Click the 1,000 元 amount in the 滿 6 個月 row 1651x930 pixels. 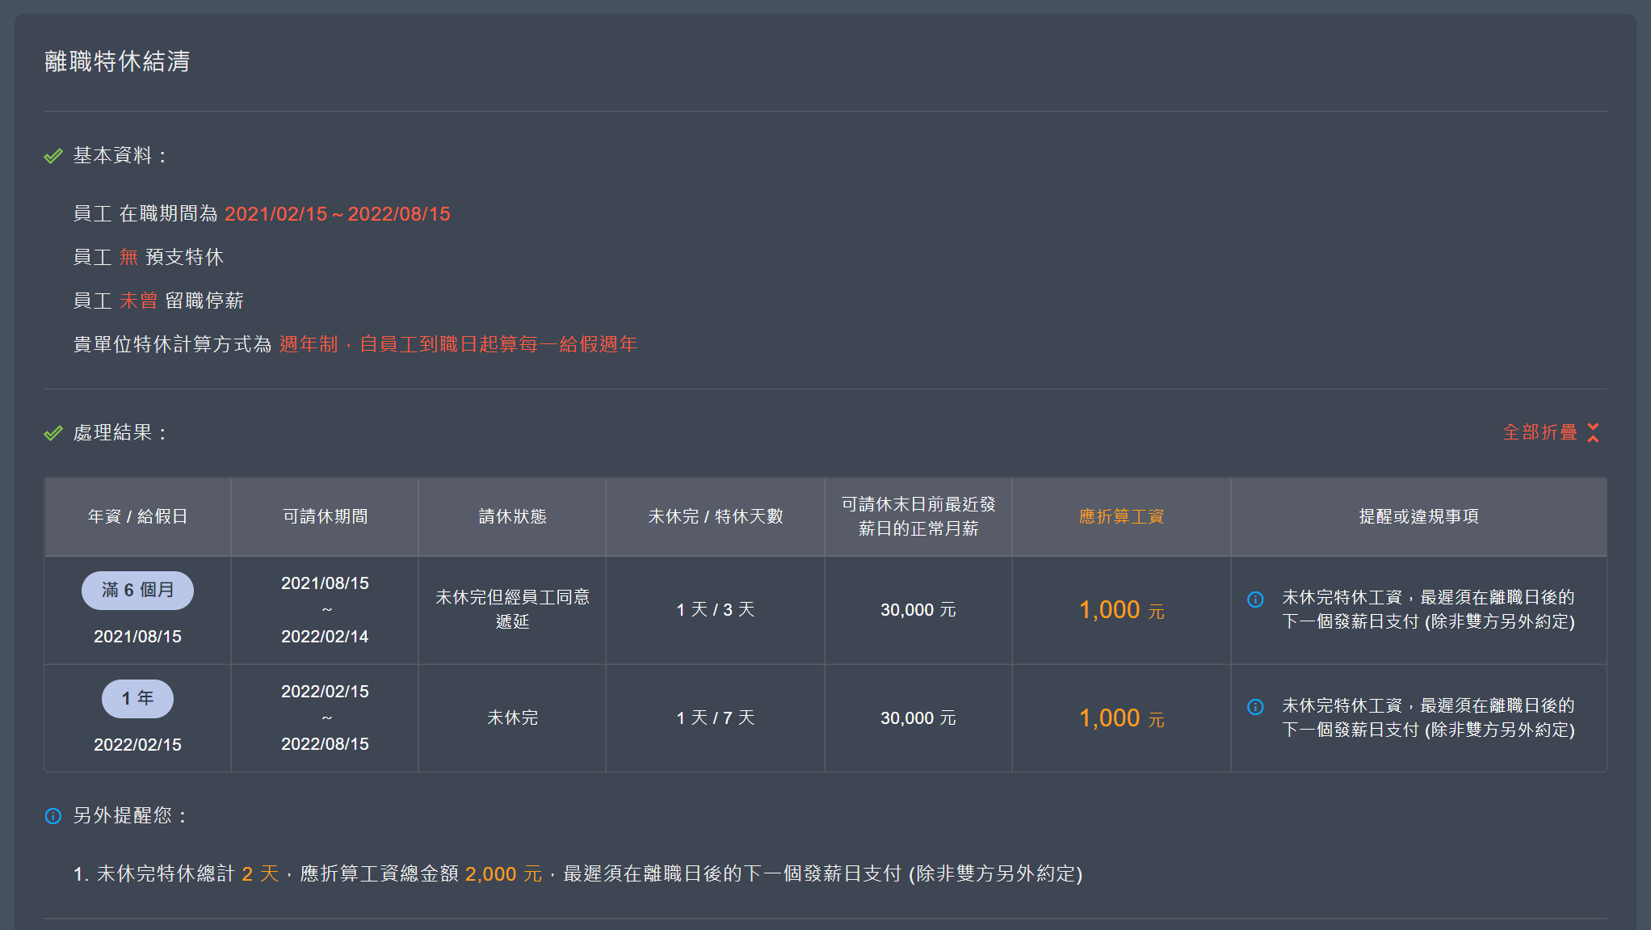click(x=1122, y=609)
